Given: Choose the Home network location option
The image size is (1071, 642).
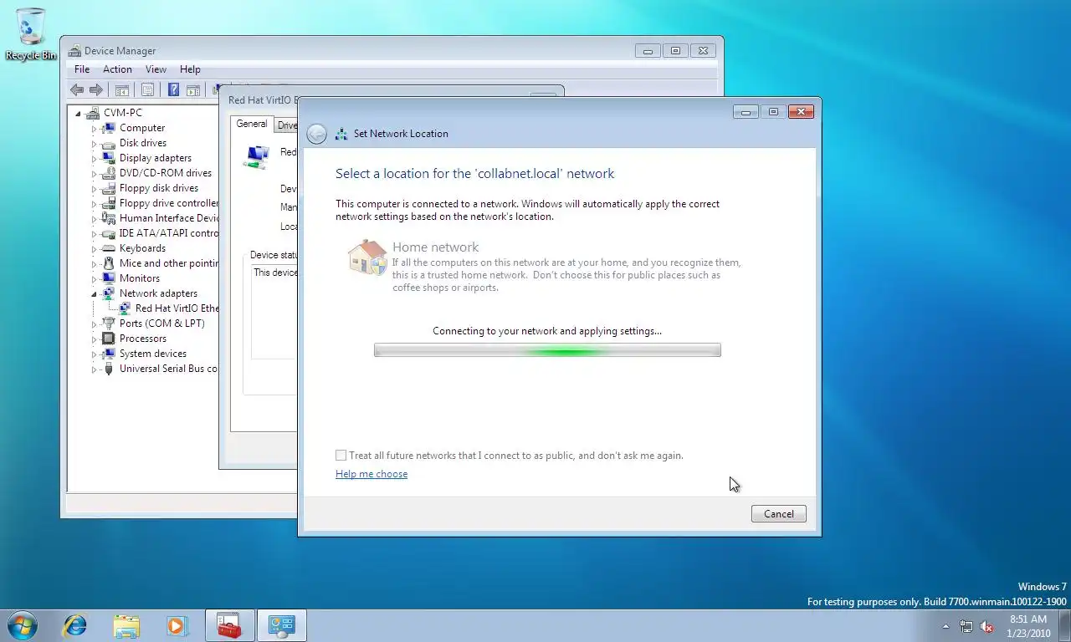Looking at the screenshot, I should pos(546,267).
